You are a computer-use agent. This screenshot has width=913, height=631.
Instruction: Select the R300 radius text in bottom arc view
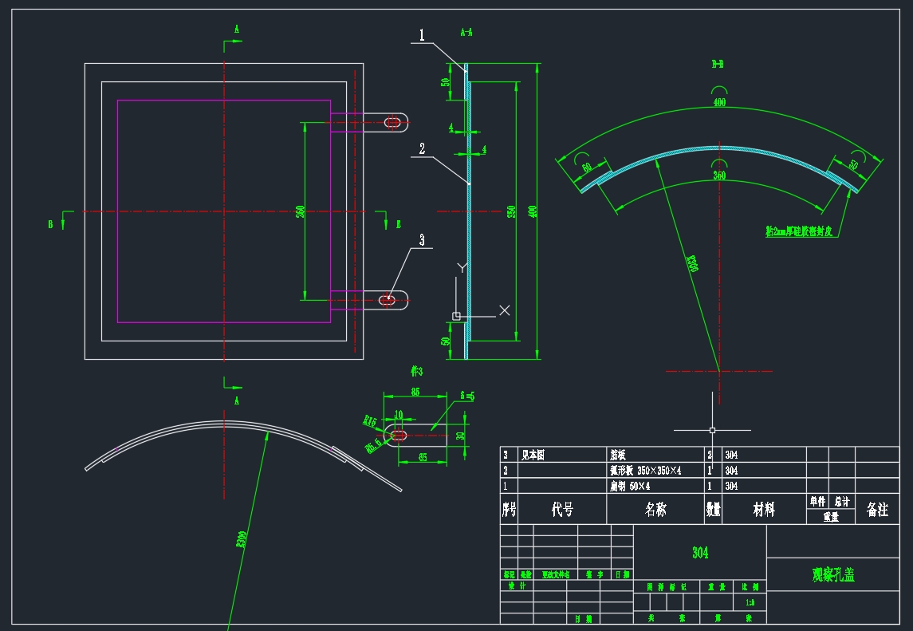point(242,539)
